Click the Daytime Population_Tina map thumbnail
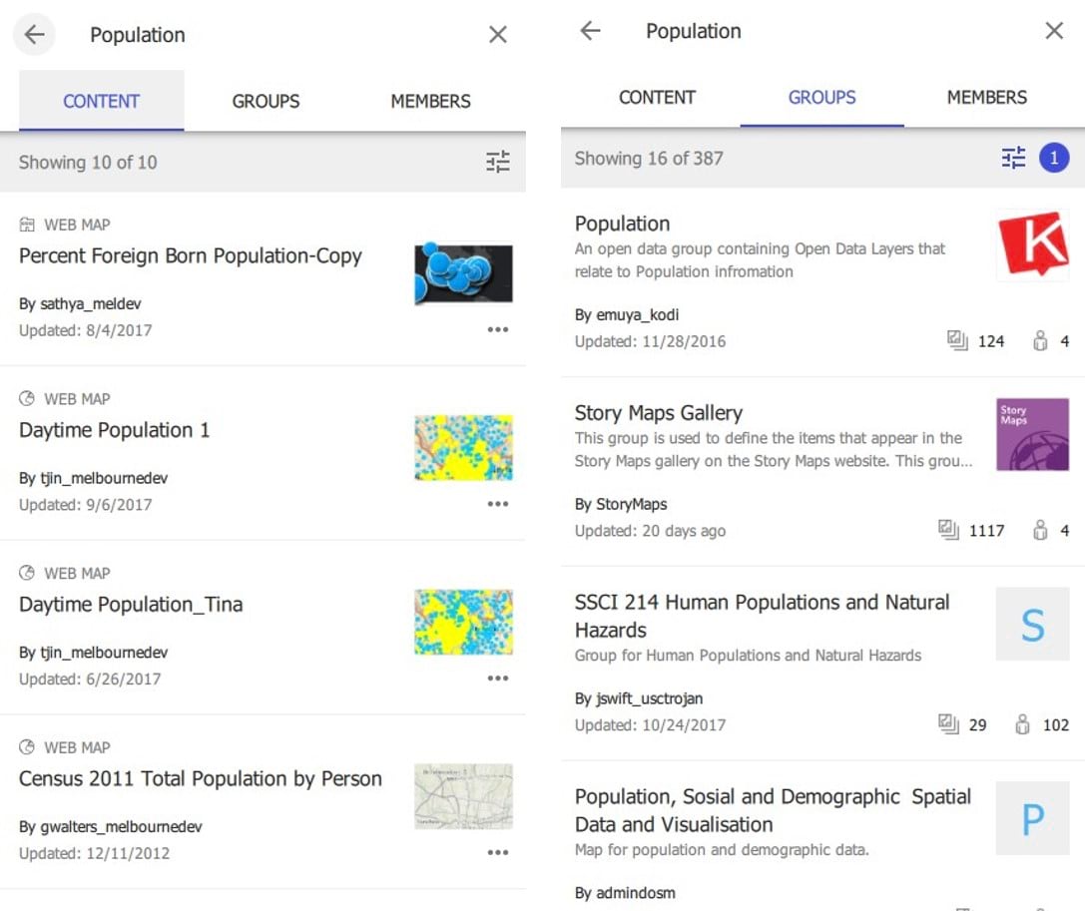The image size is (1085, 911). coord(463,622)
